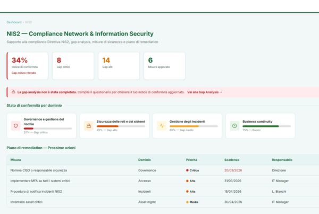Click the Dashboard breadcrumb link

[14, 22]
